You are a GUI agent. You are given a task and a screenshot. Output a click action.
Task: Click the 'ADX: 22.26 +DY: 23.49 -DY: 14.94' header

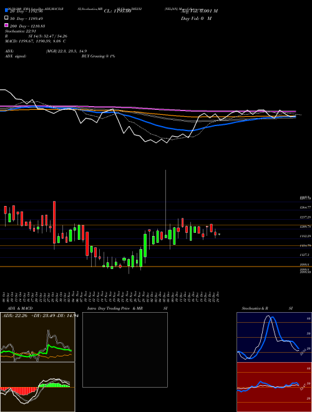point(41,316)
